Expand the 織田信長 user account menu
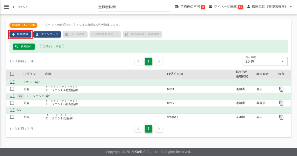 pyautogui.click(x=269, y=7)
